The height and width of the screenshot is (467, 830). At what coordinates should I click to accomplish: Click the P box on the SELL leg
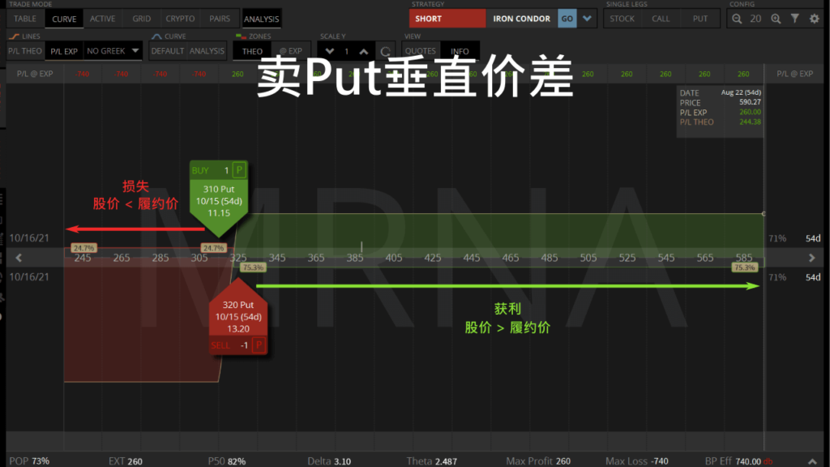(259, 345)
